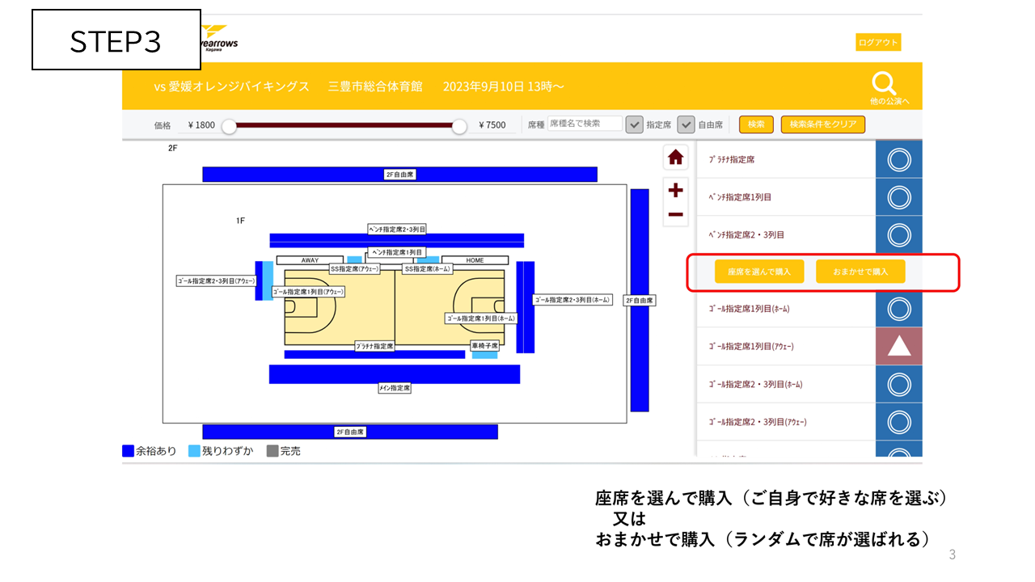Click the home icon to reset the seat map
Image resolution: width=1035 pixels, height=582 pixels.
pos(676,158)
